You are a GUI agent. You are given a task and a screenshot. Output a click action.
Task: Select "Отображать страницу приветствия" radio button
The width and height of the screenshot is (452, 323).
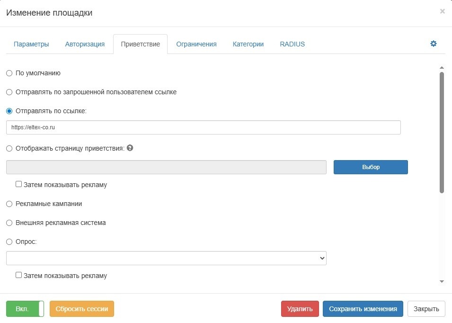coord(9,148)
